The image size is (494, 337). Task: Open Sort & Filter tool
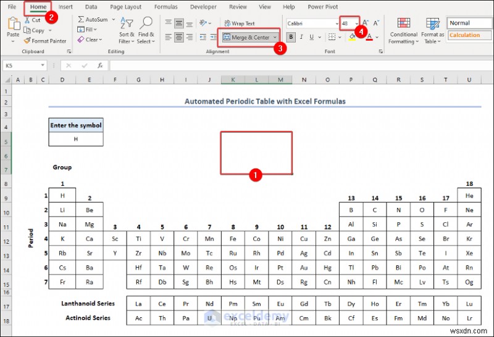click(x=127, y=30)
